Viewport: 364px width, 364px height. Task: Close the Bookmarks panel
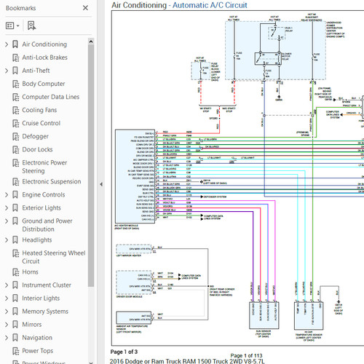tap(85, 8)
